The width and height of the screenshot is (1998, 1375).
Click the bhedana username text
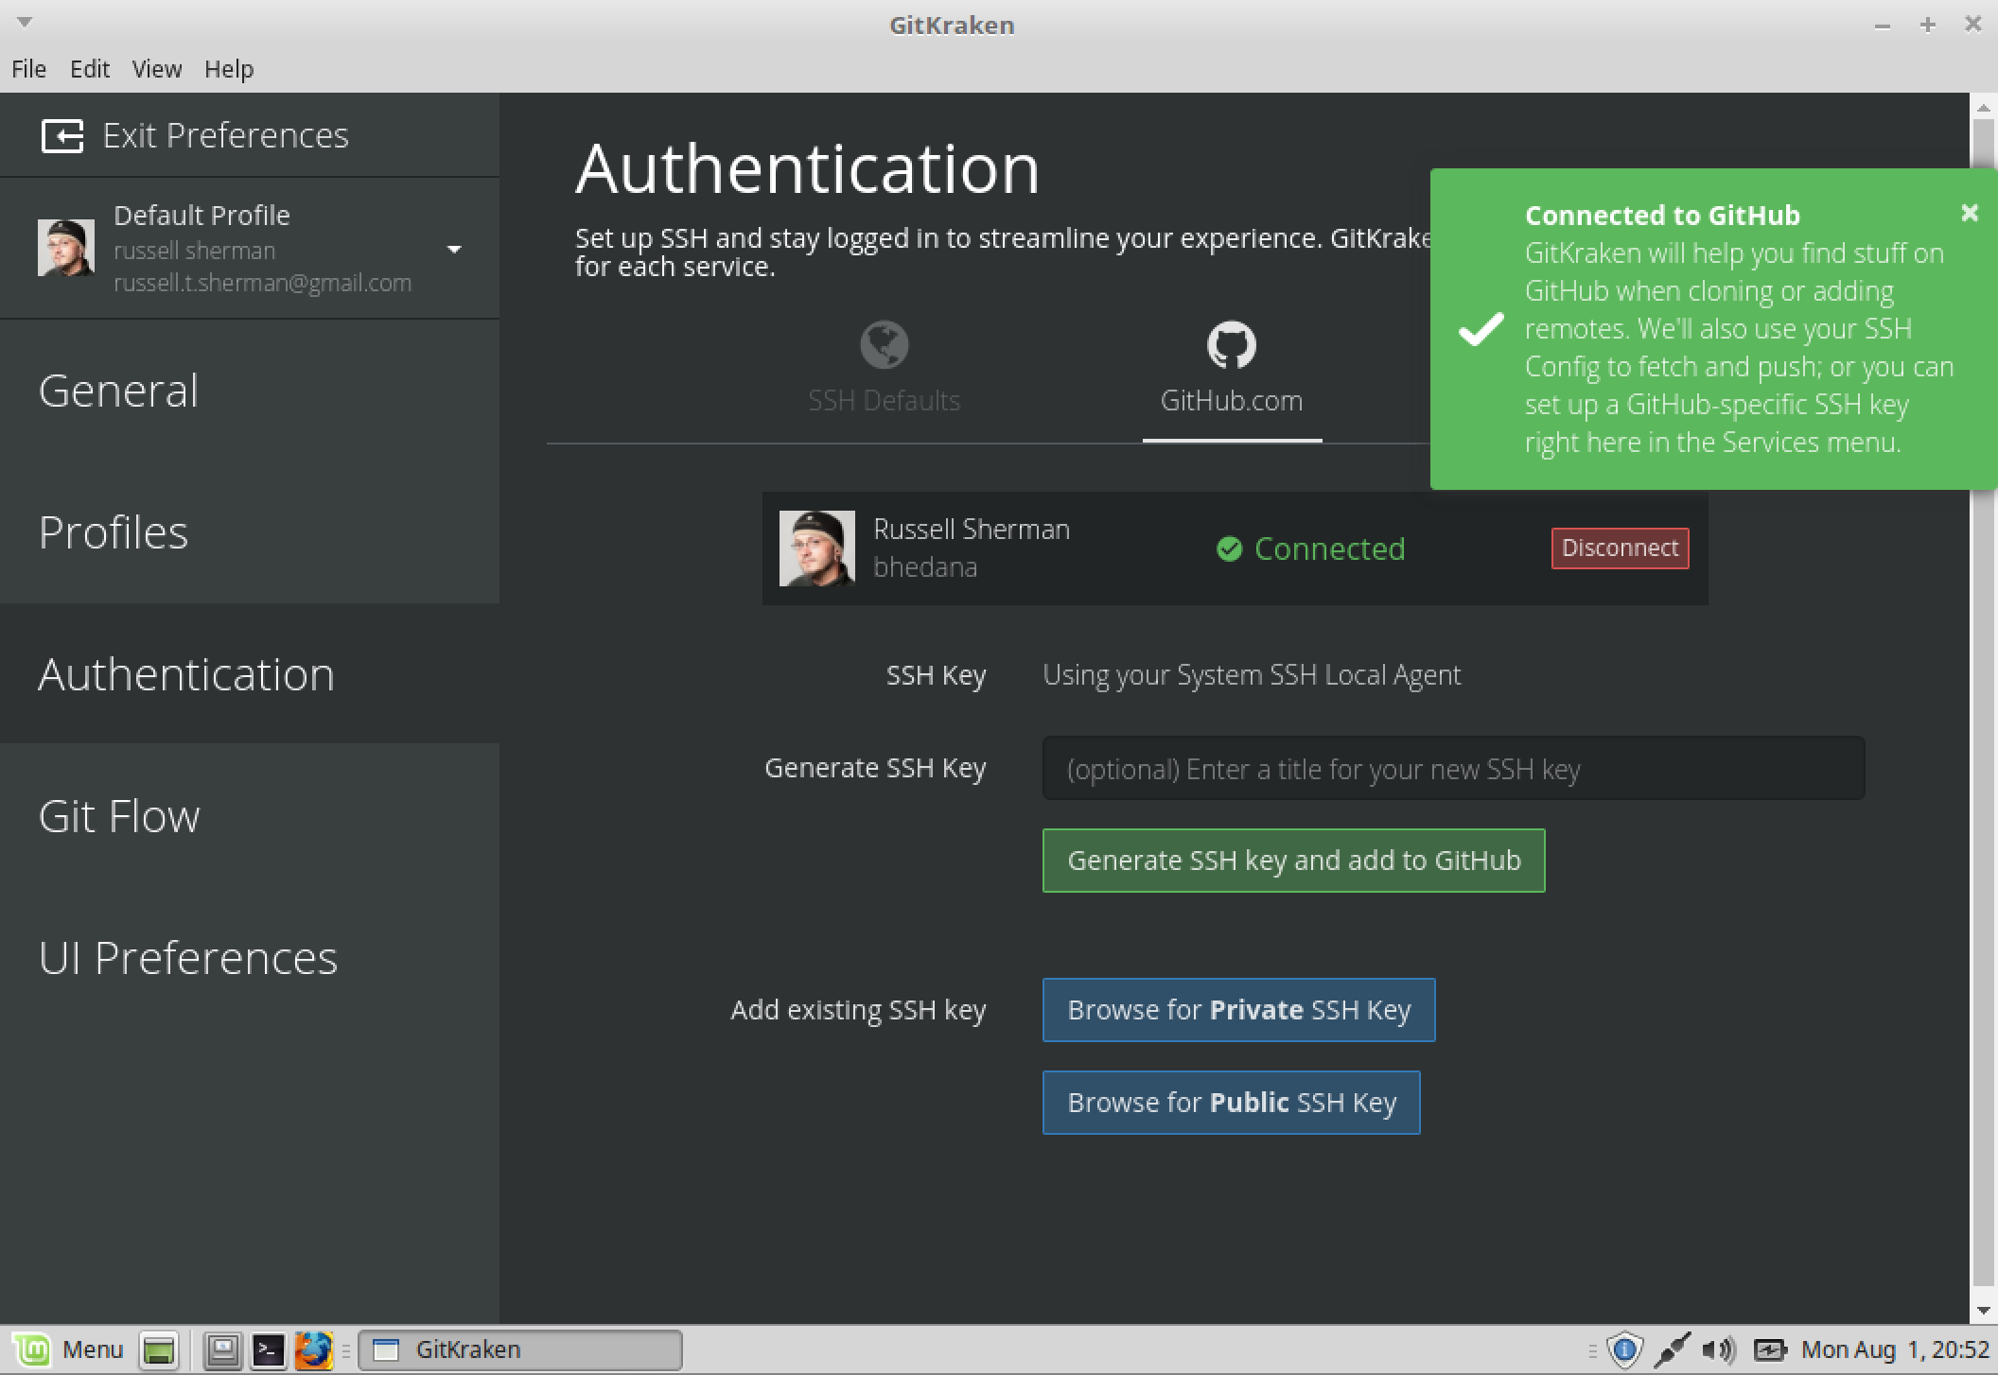click(924, 567)
